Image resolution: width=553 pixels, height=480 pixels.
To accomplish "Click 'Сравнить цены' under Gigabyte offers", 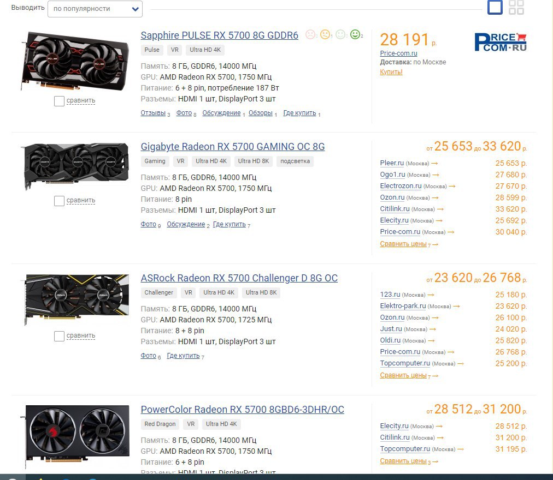I will pyautogui.click(x=403, y=244).
